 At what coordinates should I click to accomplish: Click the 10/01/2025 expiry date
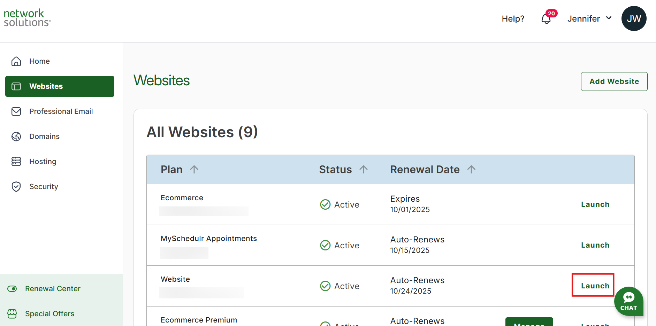click(x=410, y=210)
